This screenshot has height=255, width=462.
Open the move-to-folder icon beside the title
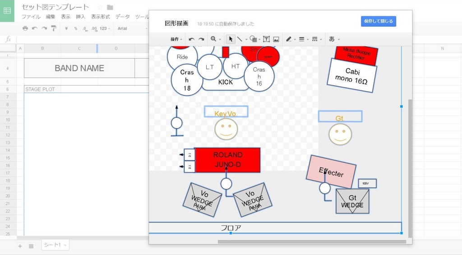[x=110, y=7]
